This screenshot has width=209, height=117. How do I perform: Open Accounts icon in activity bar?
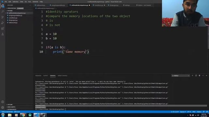pyautogui.click(x=3, y=102)
